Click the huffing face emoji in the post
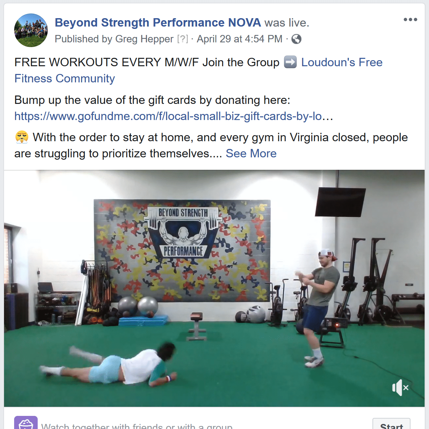Image resolution: width=429 pixels, height=429 pixels. pos(22,137)
